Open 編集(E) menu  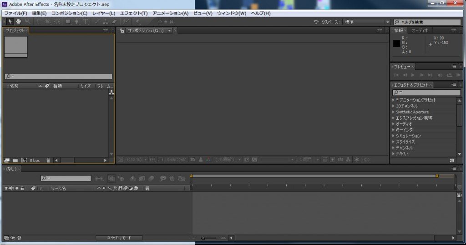[x=39, y=13]
